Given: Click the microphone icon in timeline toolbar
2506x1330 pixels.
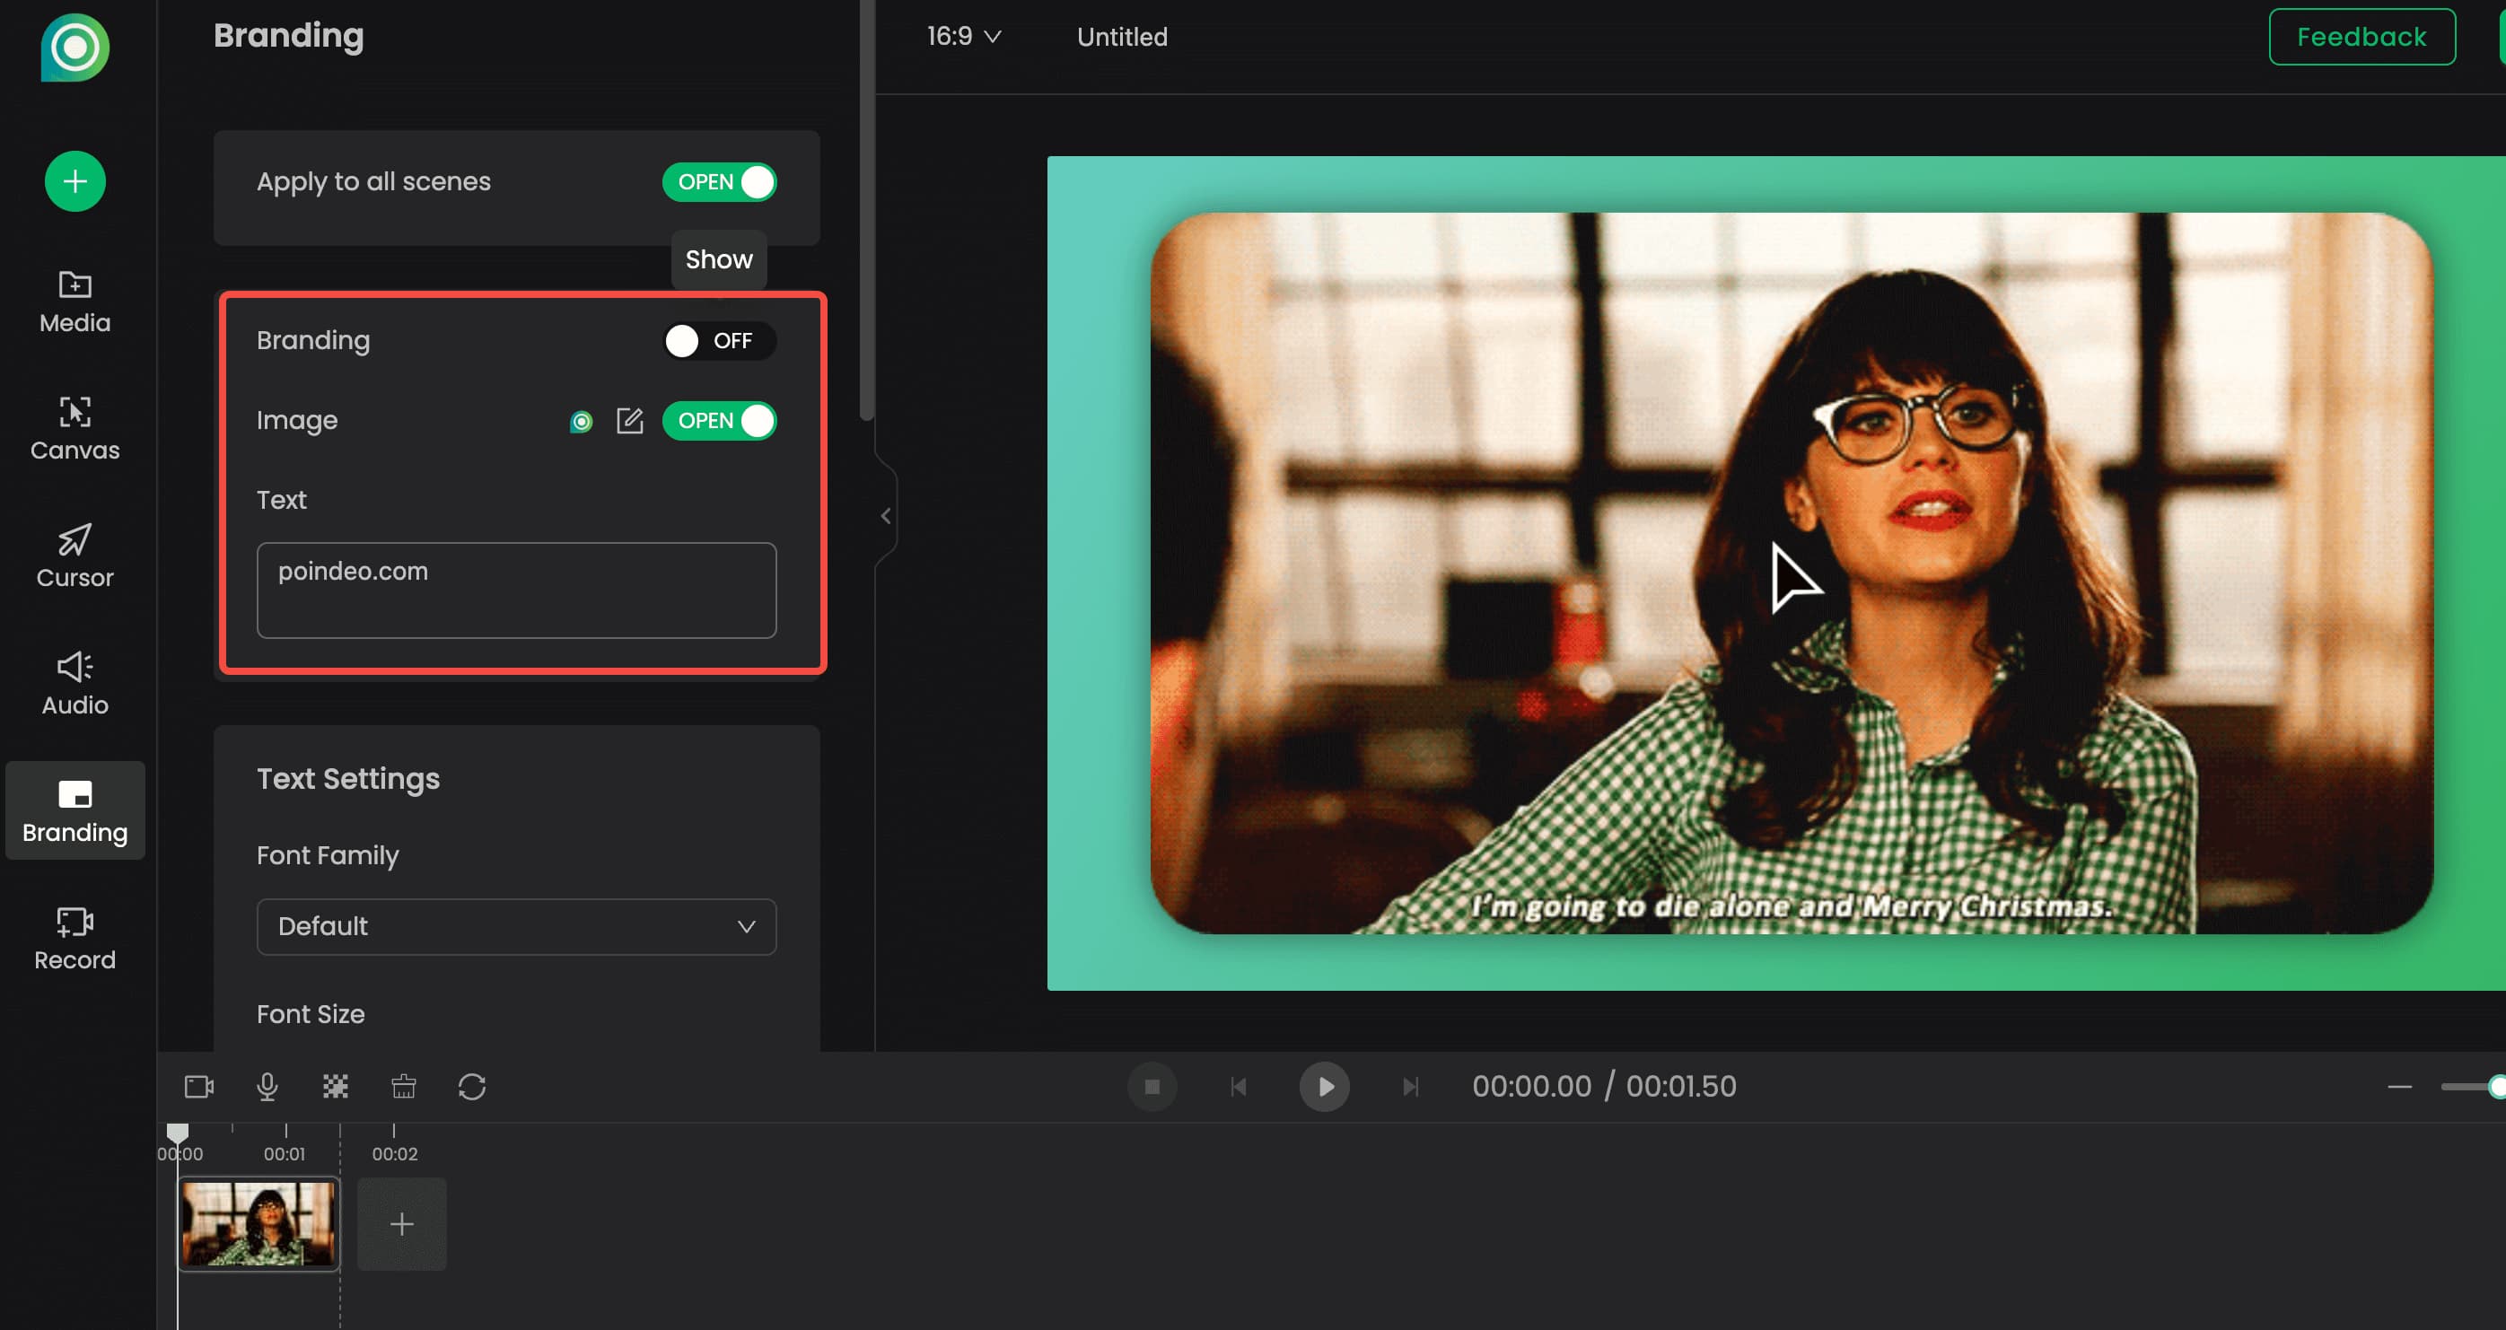Looking at the screenshot, I should click(x=267, y=1086).
